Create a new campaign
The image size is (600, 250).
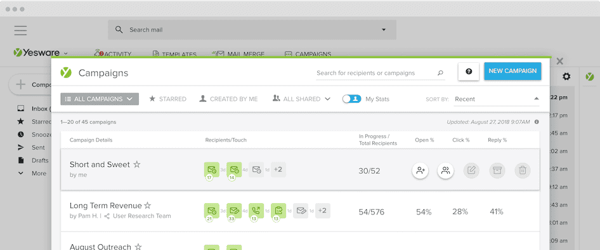[512, 71]
